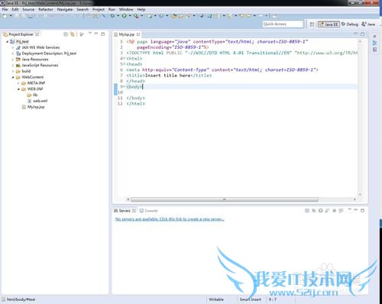Image resolution: width=382 pixels, height=304 pixels.
Task: Click the Start server icon in Servers view
Action: click(x=321, y=211)
